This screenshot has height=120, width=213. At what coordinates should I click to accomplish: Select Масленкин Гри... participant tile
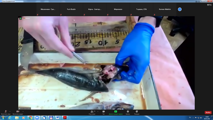(48, 9)
